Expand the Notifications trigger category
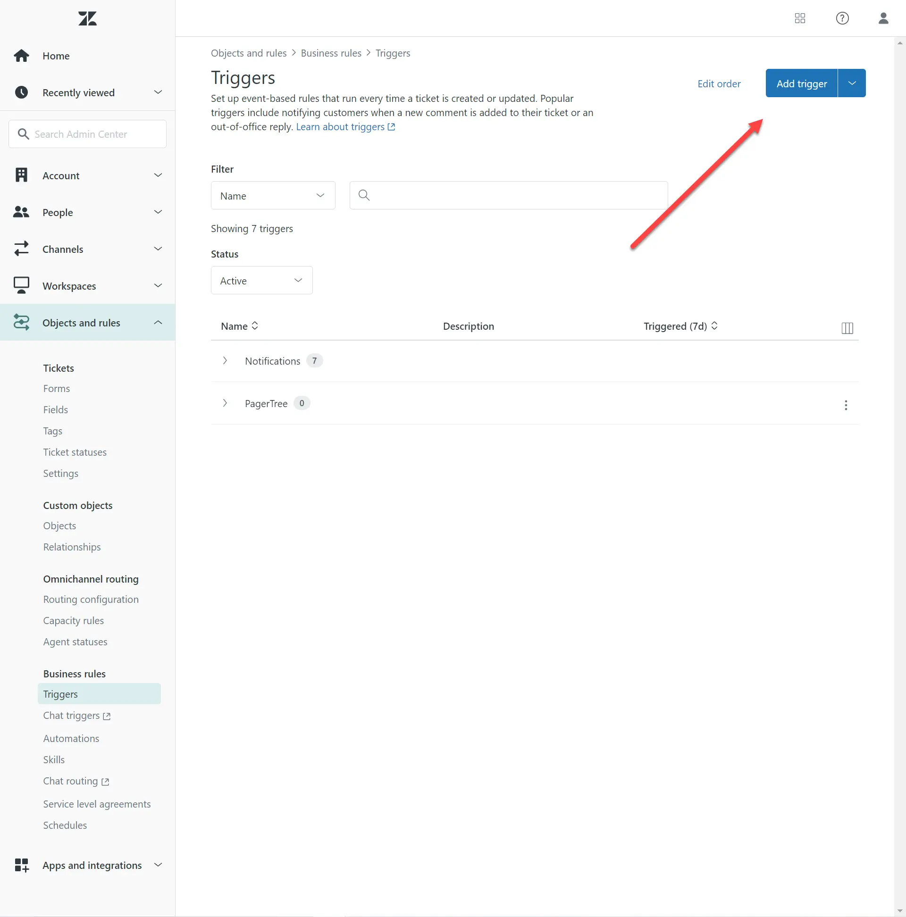Viewport: 906px width, 917px height. pyautogui.click(x=225, y=361)
